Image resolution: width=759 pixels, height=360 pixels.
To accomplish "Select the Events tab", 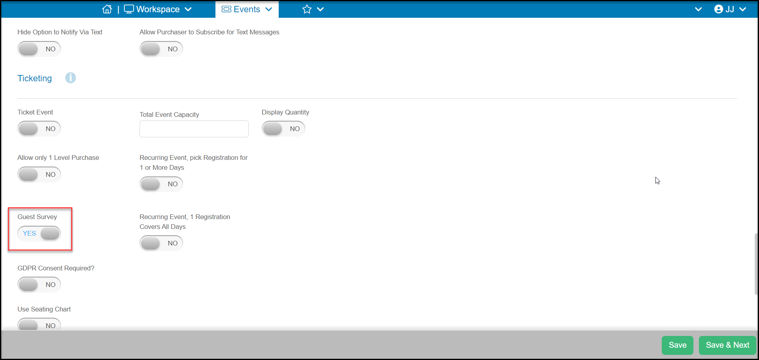I will click(x=247, y=9).
